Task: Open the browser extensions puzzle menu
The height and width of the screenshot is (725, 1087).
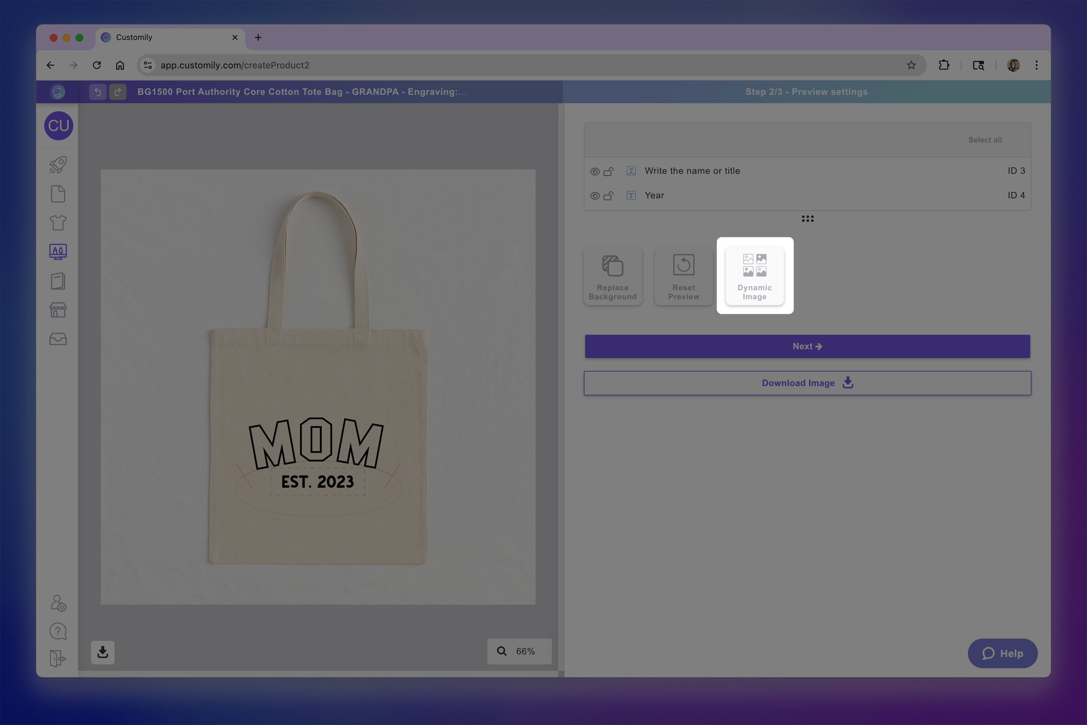Action: (x=944, y=65)
